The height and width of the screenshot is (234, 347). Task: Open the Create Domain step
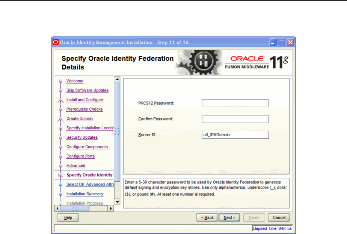tap(80, 118)
